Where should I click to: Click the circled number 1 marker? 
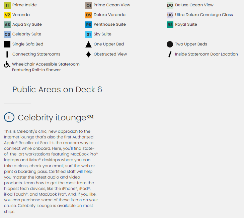pos(9,117)
